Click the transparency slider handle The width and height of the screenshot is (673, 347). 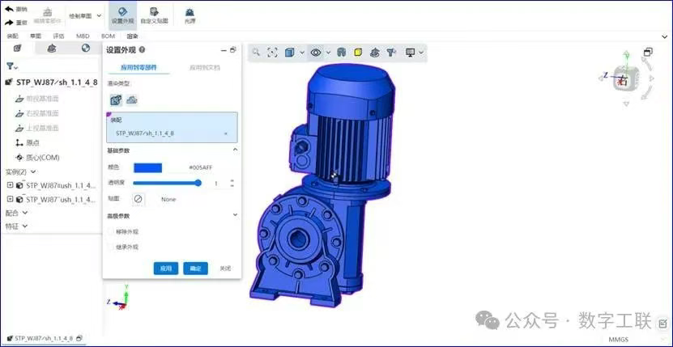click(198, 183)
